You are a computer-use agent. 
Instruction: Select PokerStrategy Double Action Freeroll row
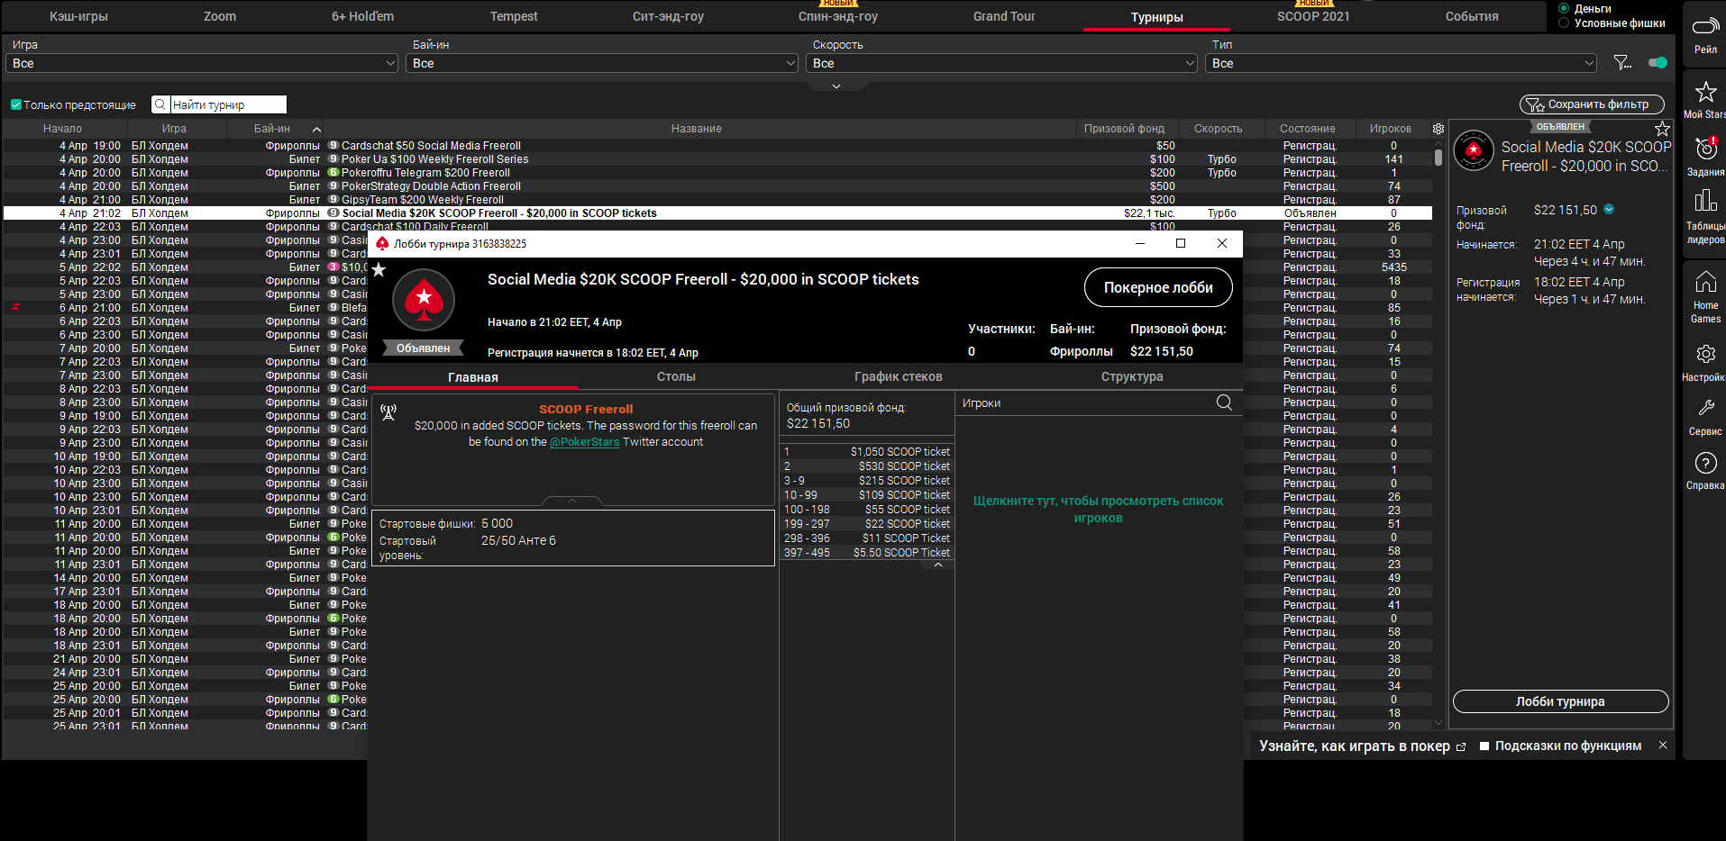(x=717, y=185)
